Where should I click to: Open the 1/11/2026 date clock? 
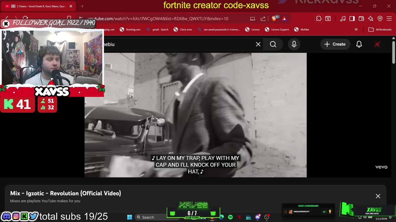tap(381, 218)
